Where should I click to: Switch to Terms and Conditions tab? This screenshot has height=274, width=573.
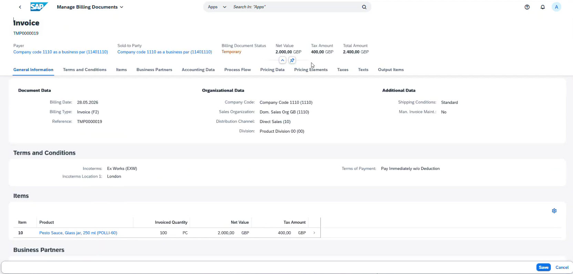tap(85, 70)
